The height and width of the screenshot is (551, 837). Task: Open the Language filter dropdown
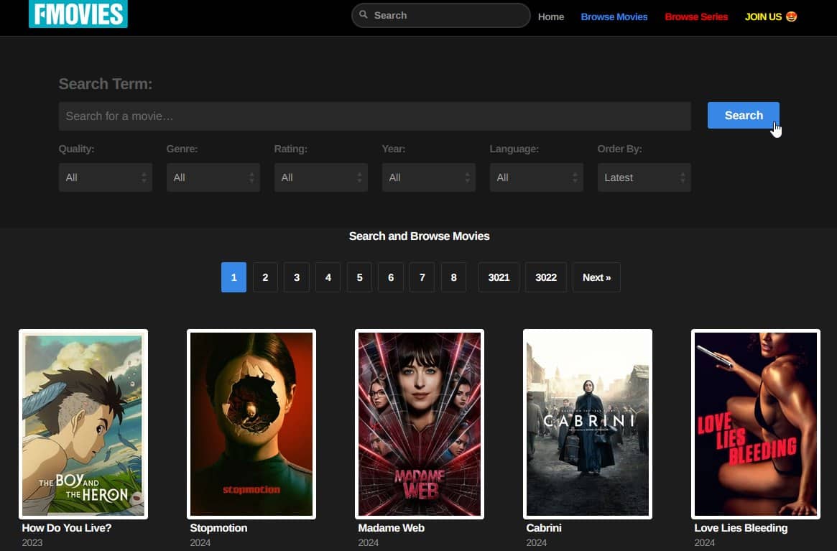click(x=536, y=177)
